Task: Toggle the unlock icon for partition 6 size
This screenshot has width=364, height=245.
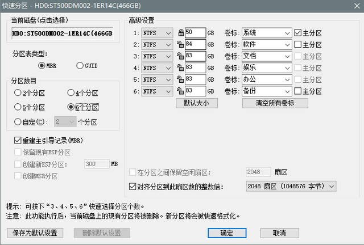Action: [x=180, y=91]
